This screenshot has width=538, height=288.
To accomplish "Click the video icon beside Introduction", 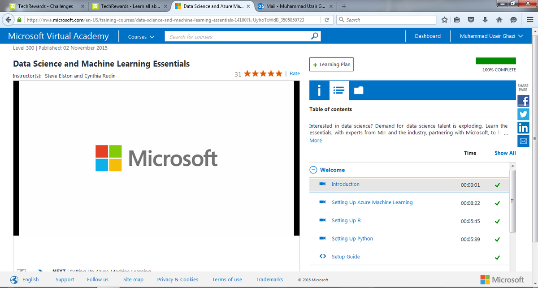I will tap(322, 184).
